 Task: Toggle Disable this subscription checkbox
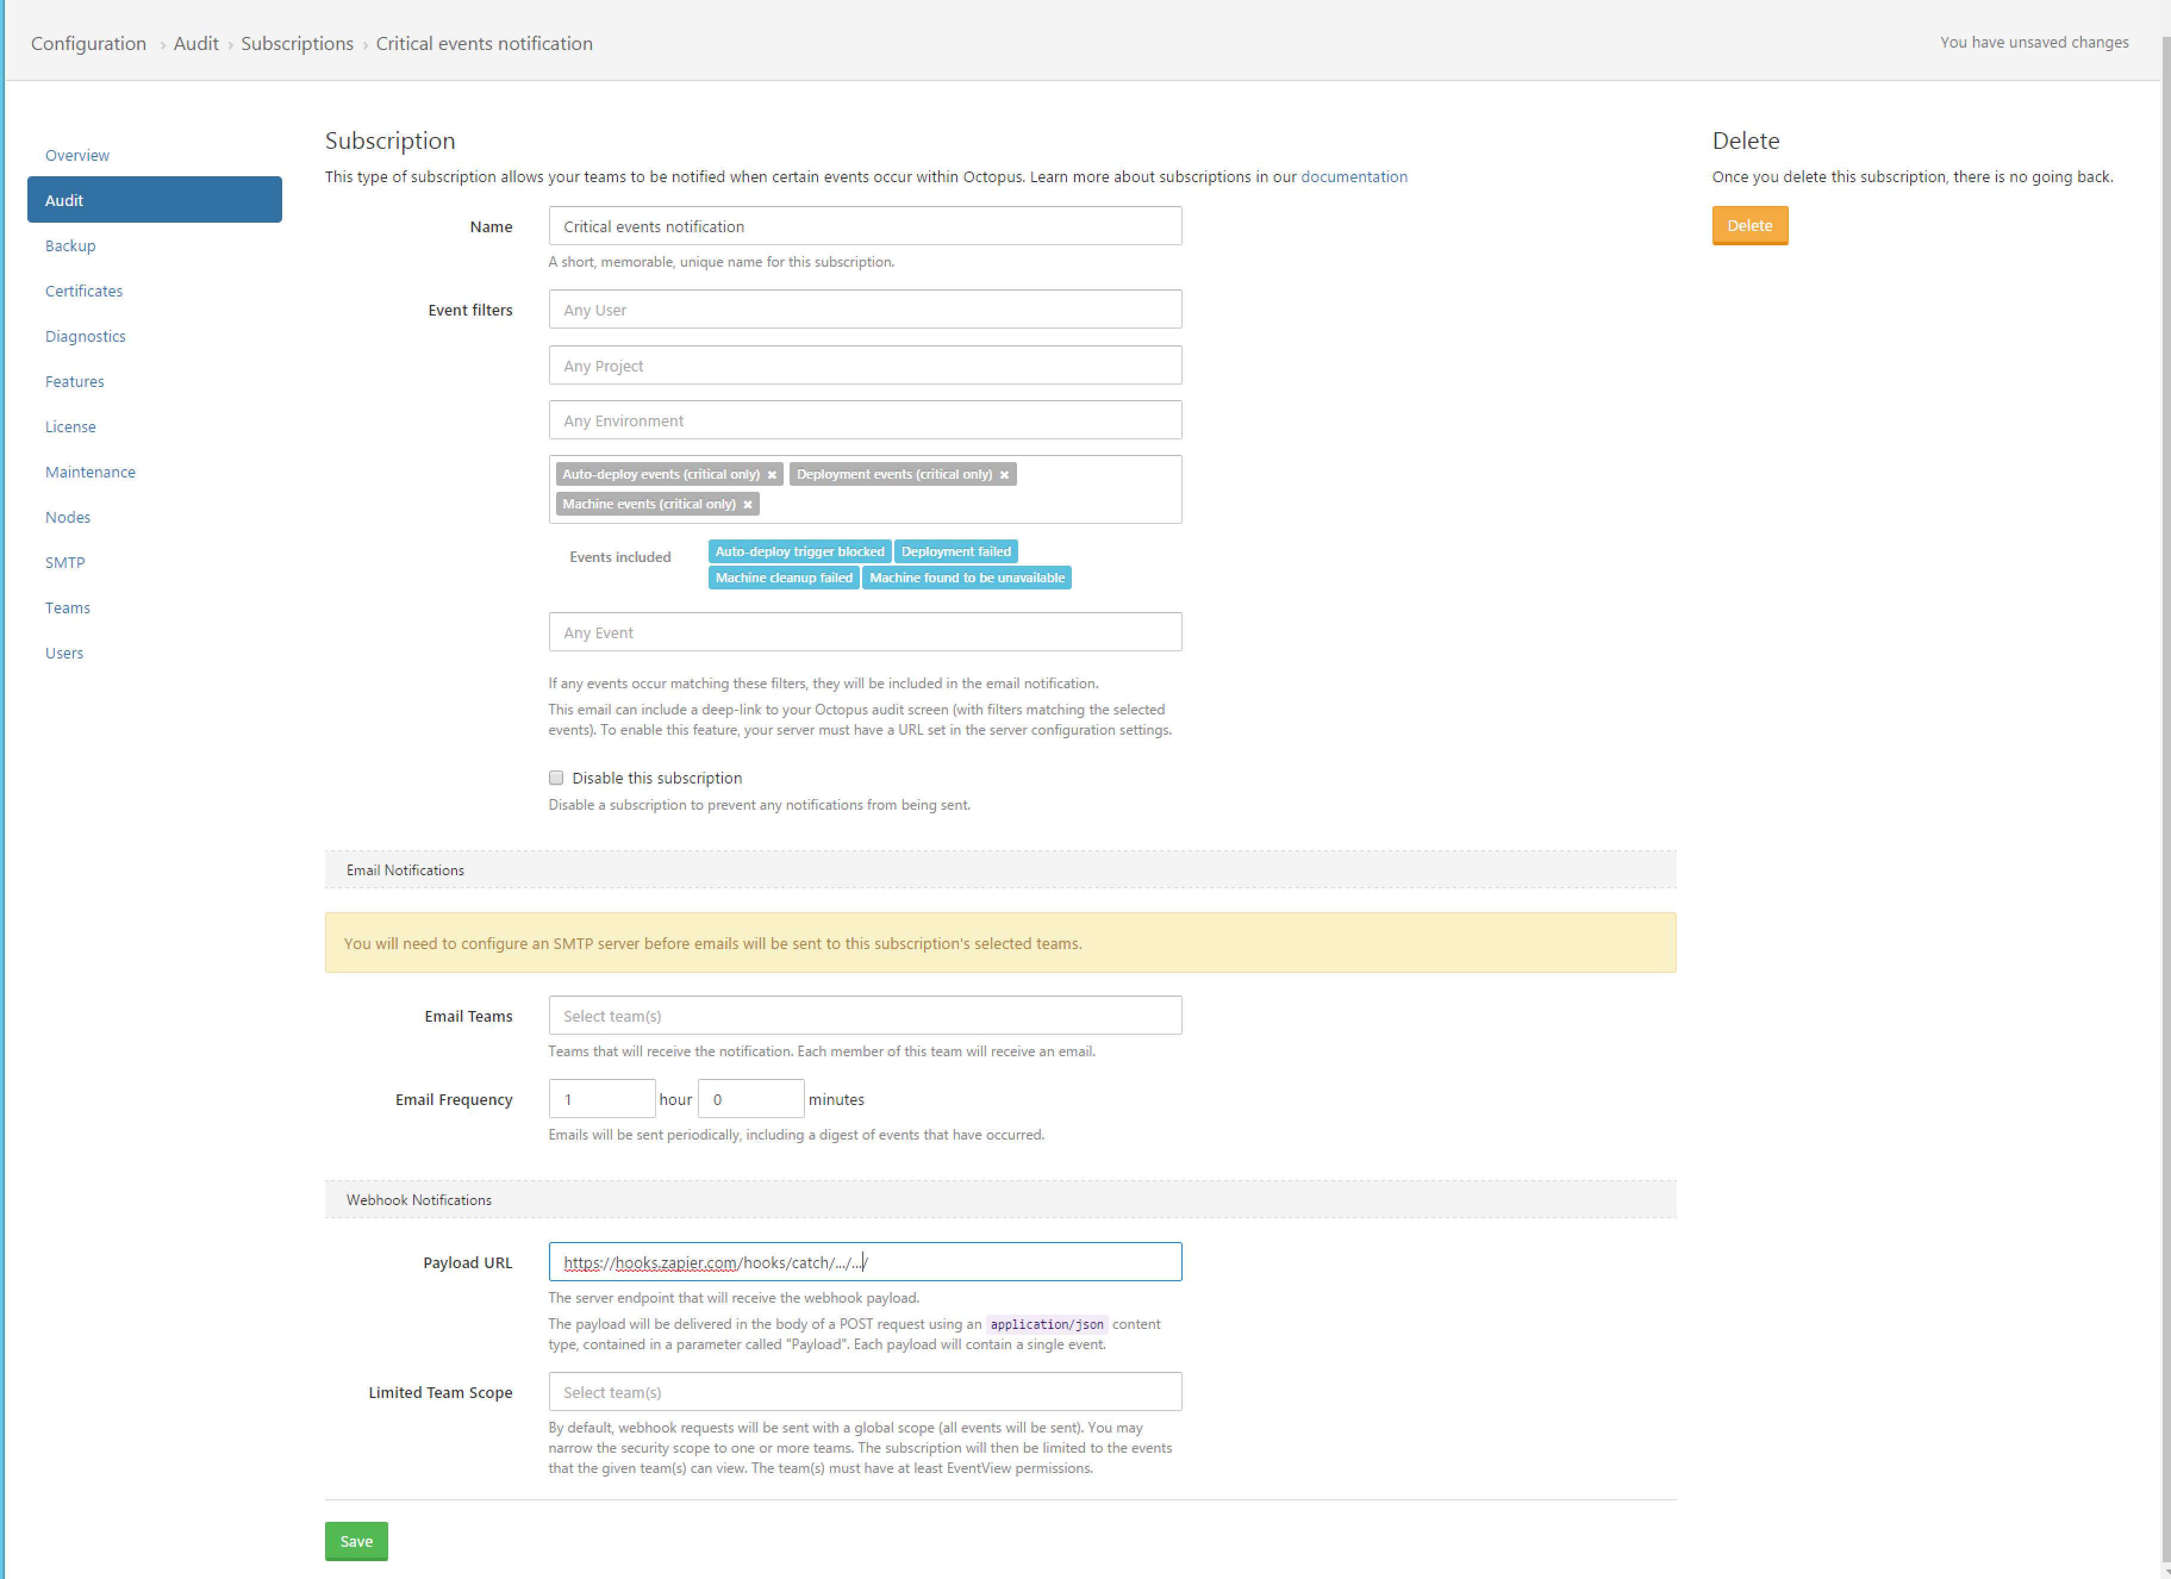556,778
